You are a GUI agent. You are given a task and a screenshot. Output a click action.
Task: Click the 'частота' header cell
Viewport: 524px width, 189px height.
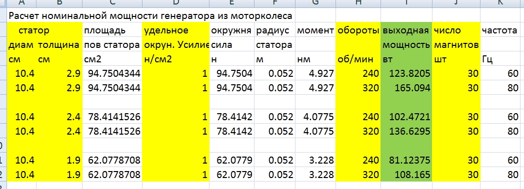tap(502, 30)
